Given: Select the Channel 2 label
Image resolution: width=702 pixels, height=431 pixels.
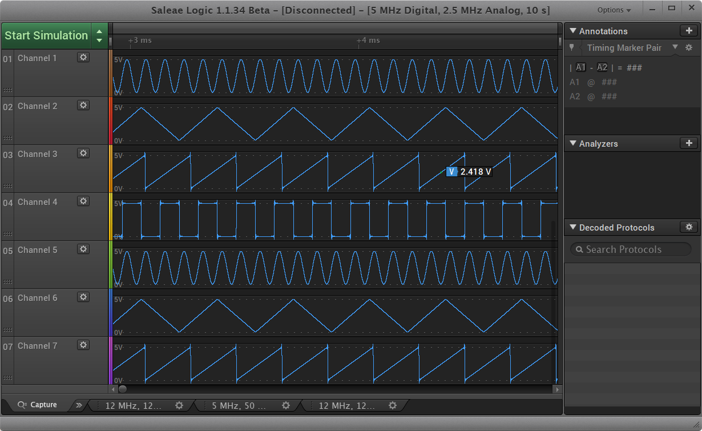Looking at the screenshot, I should [37, 106].
